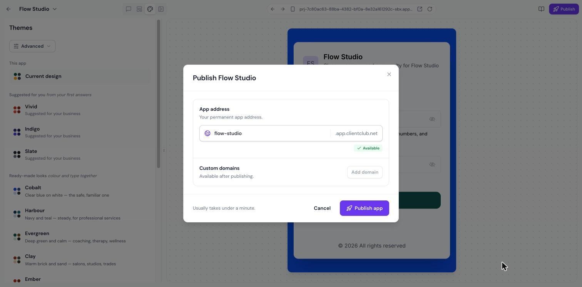Select the Current design theme
The height and width of the screenshot is (287, 582).
point(80,76)
